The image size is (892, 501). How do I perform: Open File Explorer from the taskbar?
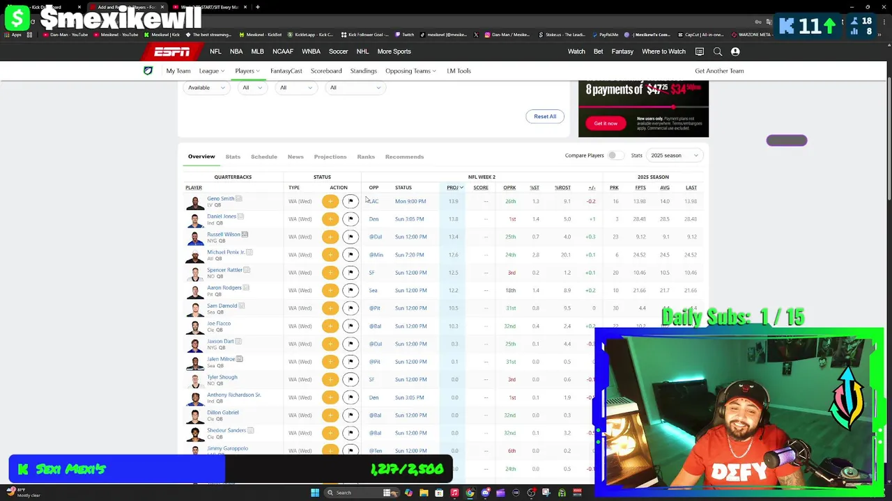(424, 493)
